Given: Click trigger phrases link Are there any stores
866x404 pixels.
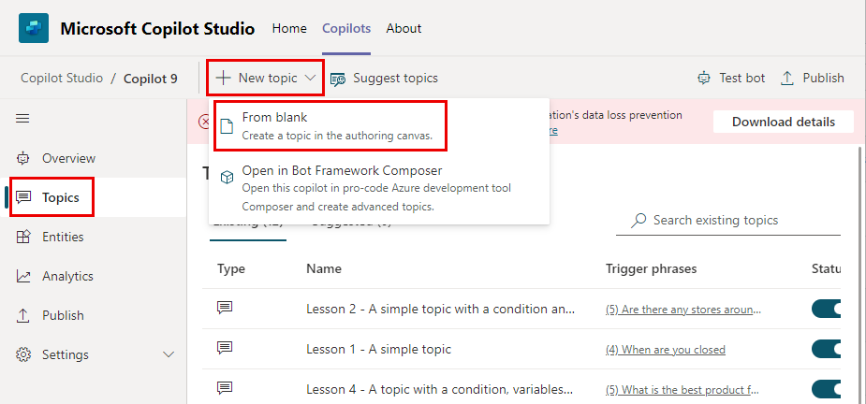Looking at the screenshot, I should pyautogui.click(x=683, y=310).
